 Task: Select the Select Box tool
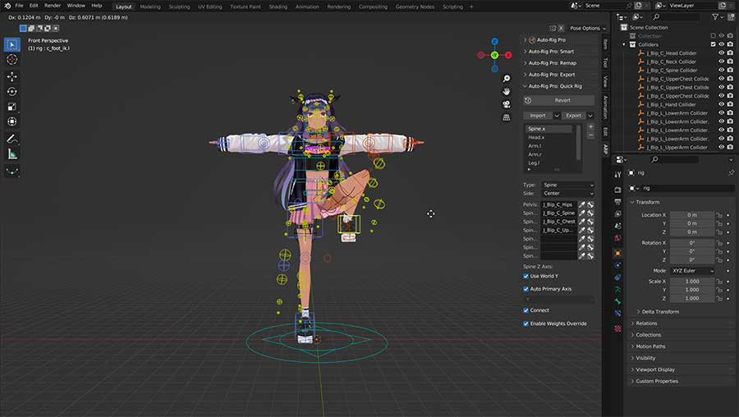click(x=12, y=44)
